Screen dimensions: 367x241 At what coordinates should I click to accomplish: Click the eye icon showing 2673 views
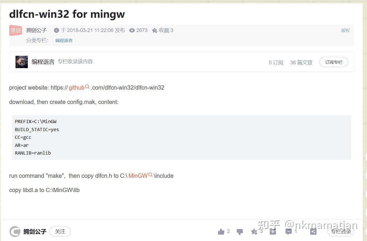pyautogui.click(x=132, y=30)
